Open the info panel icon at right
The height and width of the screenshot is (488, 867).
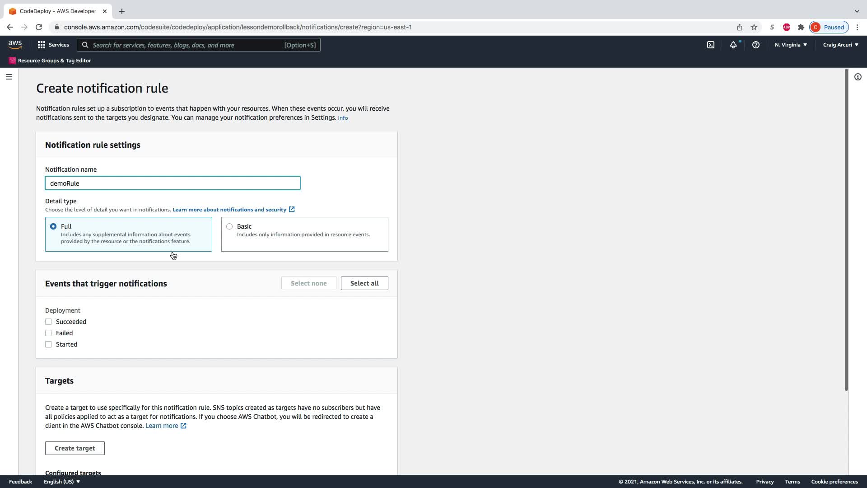[858, 77]
